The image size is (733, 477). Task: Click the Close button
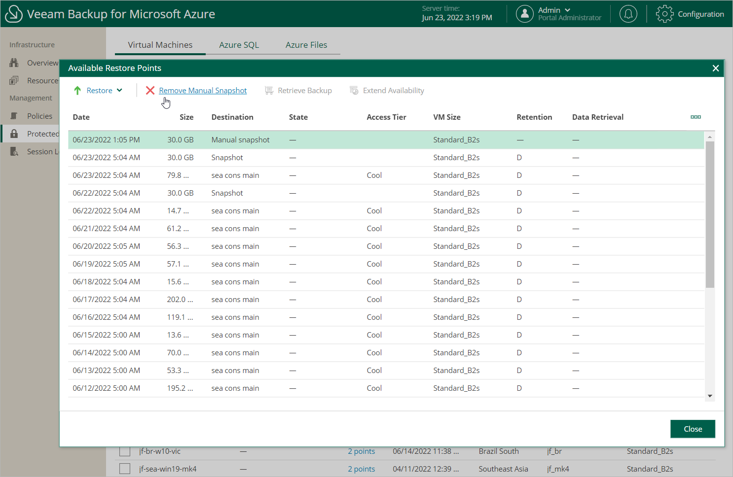[693, 429]
